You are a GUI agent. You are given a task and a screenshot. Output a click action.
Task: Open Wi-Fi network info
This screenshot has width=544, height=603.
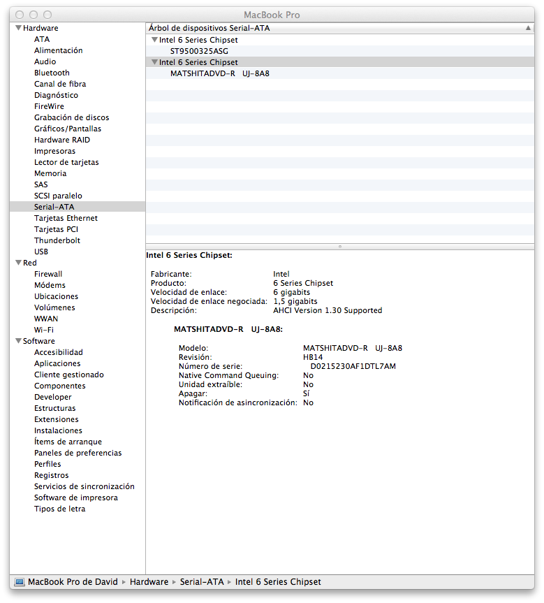point(44,330)
